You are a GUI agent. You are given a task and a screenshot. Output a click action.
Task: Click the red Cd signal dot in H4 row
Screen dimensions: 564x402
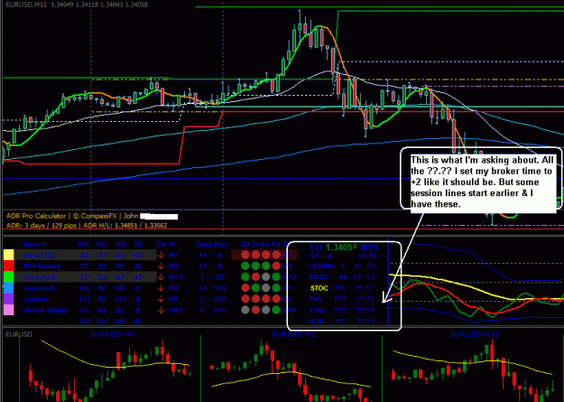pos(245,299)
